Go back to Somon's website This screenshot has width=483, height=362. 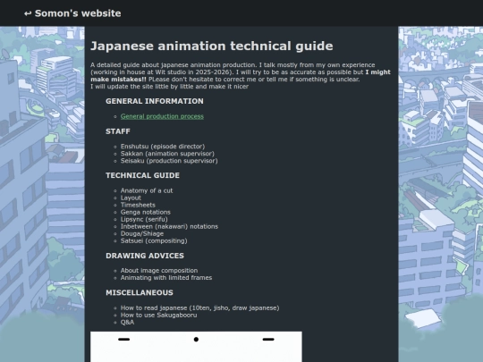[72, 13]
